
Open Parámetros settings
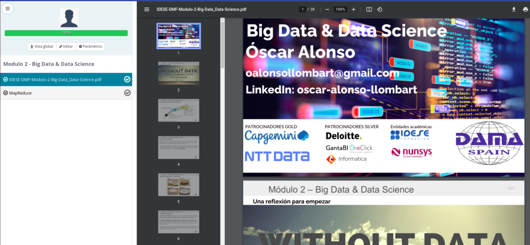(90, 46)
